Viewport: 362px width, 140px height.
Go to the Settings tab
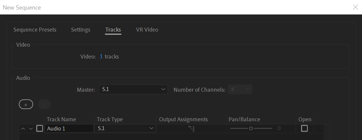click(x=81, y=30)
